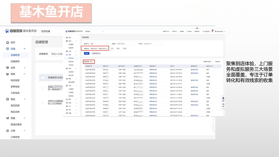
Task: Expand the 会员 section in background sidebar
Action: pos(25,68)
